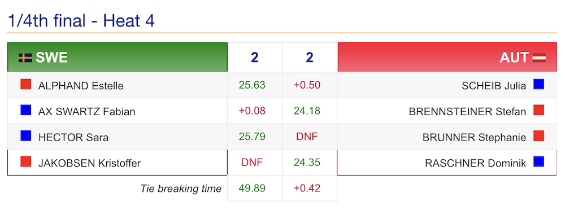Click blue course square beside SCHEIB Julia

click(x=538, y=84)
